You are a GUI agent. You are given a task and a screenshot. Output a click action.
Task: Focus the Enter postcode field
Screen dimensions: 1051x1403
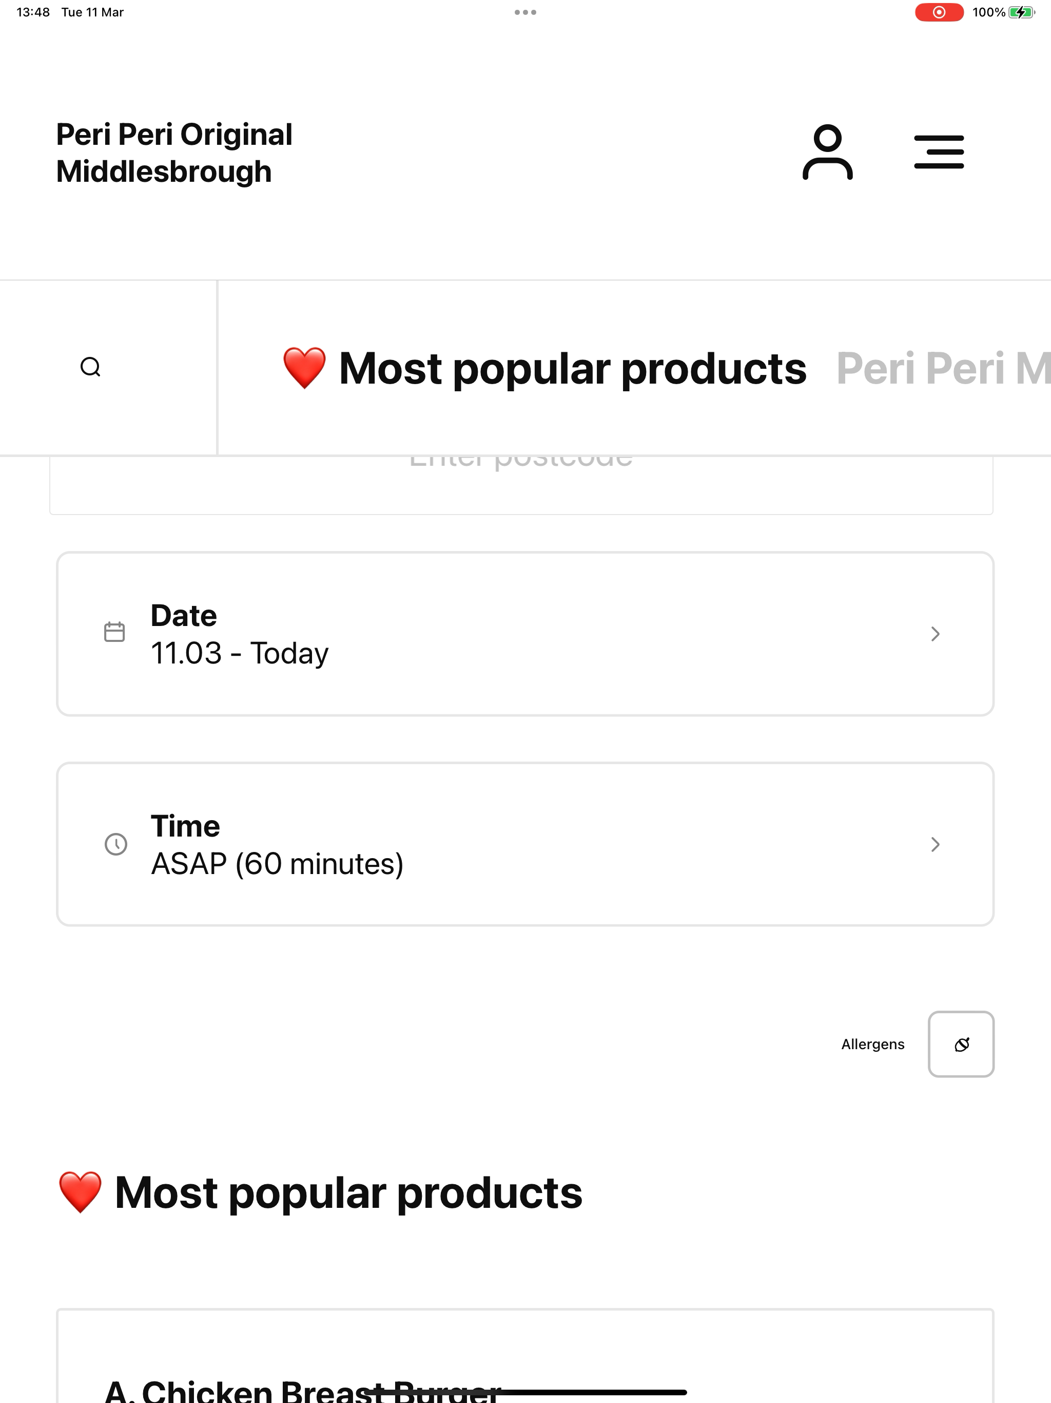pyautogui.click(x=521, y=485)
